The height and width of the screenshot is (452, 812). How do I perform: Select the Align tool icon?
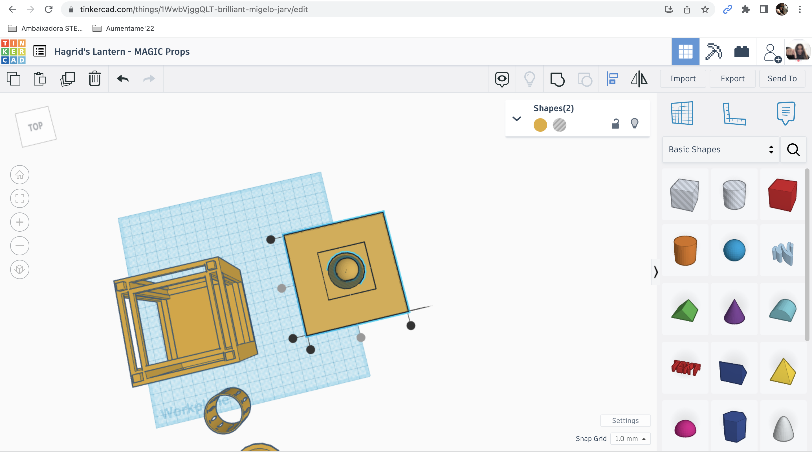click(612, 78)
